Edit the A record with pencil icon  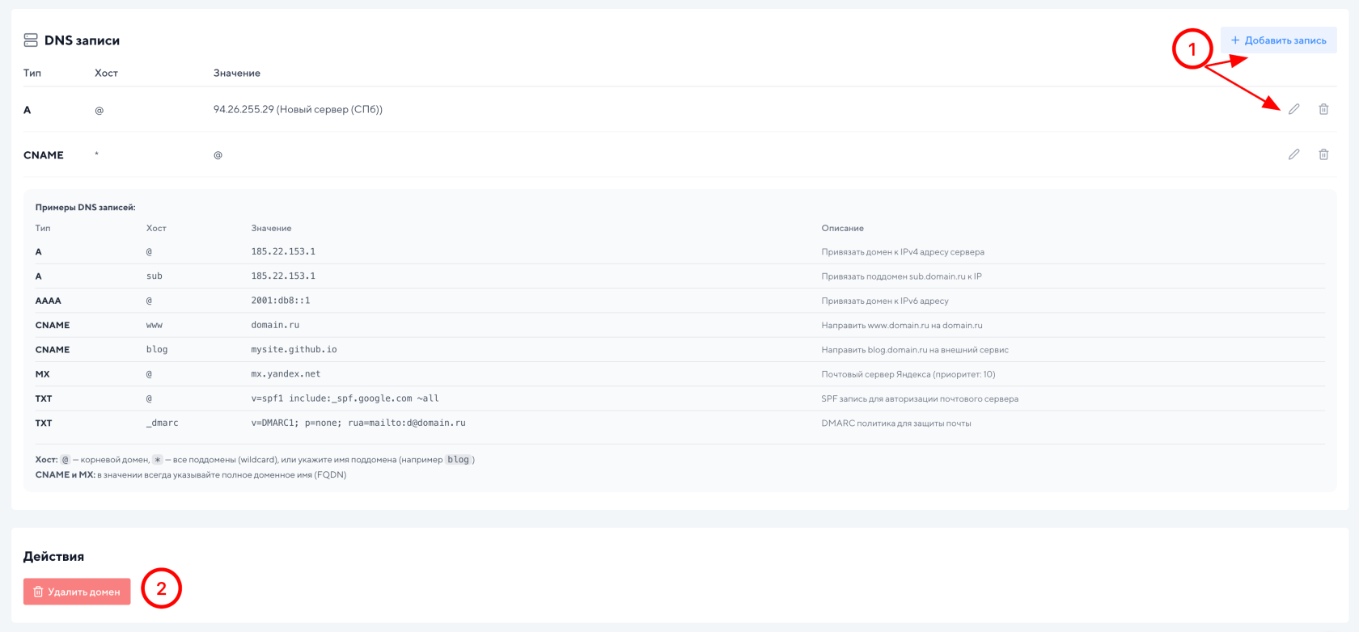pos(1293,109)
